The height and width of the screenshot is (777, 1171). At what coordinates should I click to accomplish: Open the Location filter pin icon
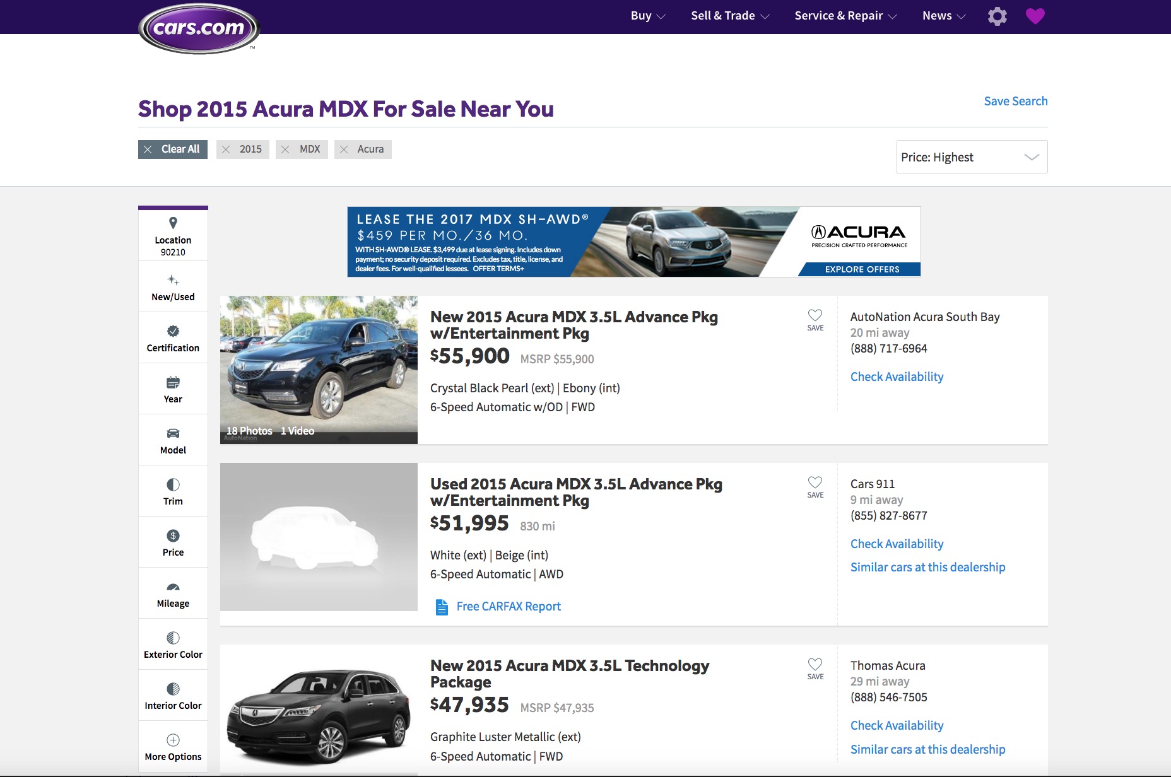[x=173, y=223]
